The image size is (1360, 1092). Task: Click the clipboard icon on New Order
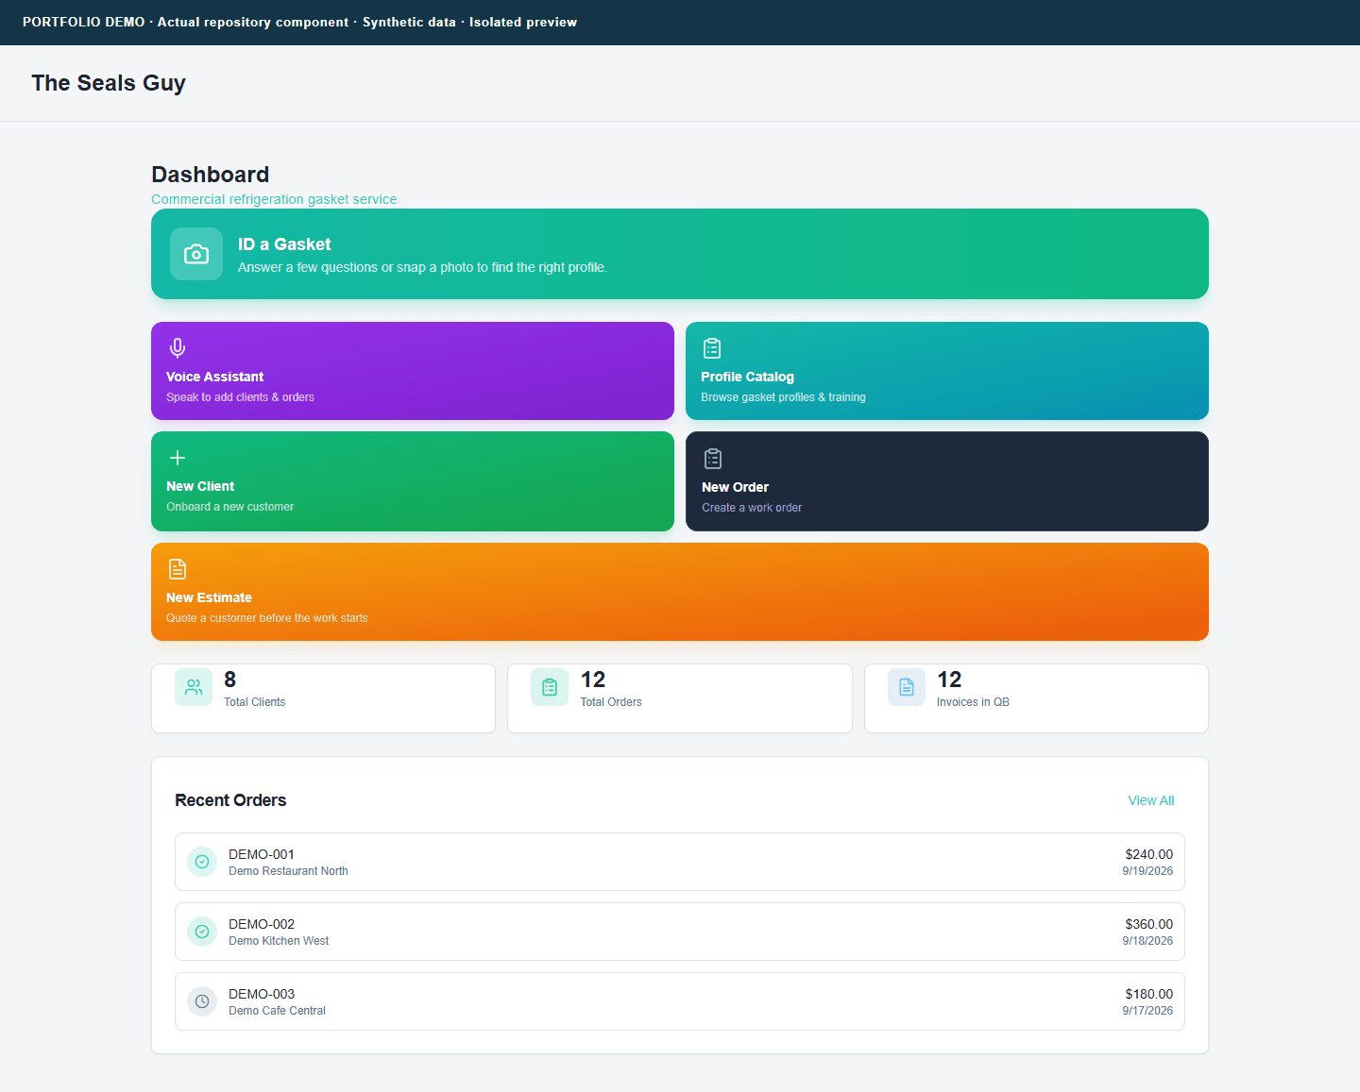pos(713,459)
